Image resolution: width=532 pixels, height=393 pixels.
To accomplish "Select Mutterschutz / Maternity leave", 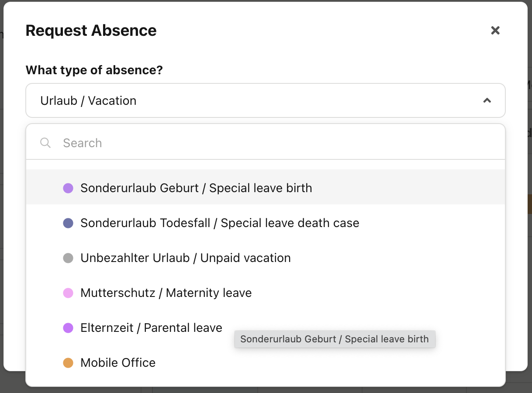I will (266, 293).
